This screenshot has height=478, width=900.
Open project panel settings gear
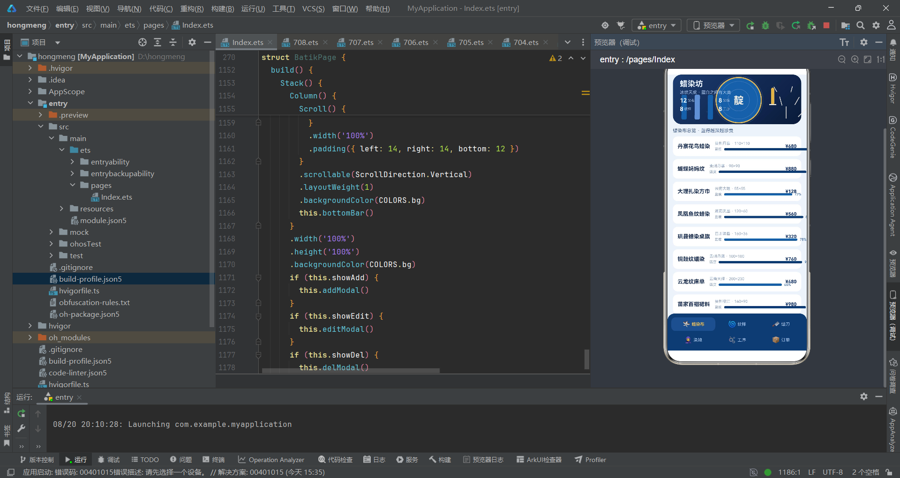coord(192,42)
